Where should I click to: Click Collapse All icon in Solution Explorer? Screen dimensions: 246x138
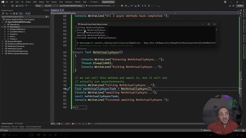14,14
